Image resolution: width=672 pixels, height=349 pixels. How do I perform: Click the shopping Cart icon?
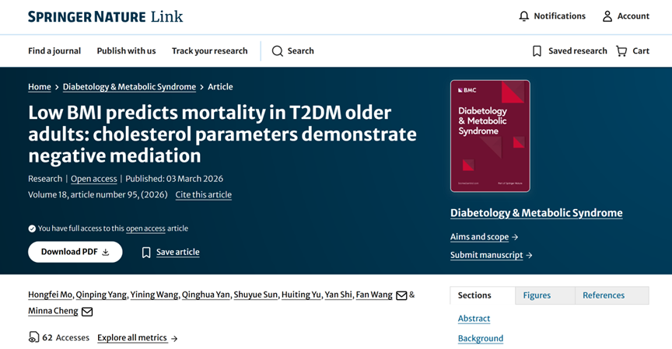click(x=621, y=51)
